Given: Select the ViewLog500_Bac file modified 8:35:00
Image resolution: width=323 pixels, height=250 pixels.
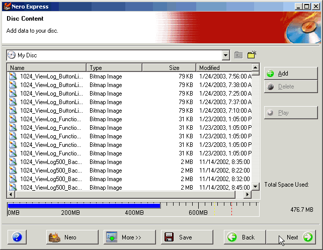Looking at the screenshot, I should pos(130,162).
